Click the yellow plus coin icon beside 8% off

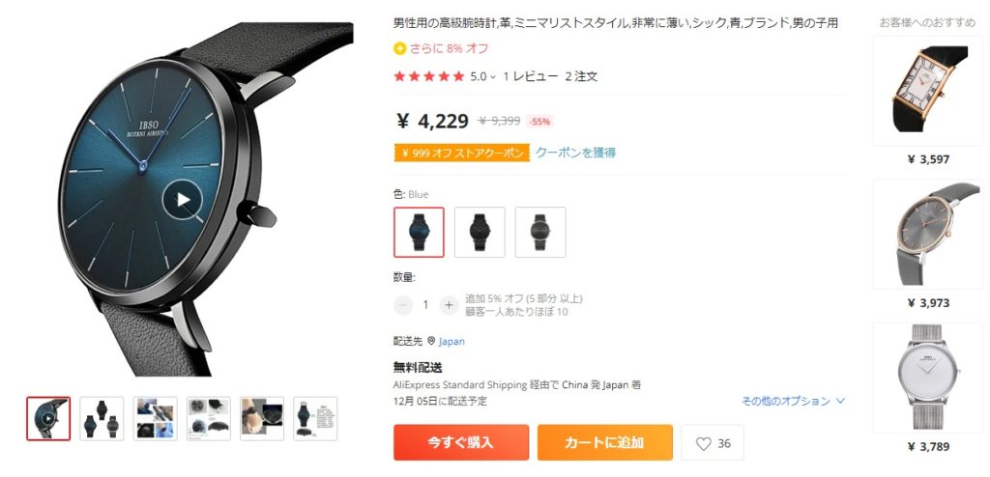coord(399,48)
